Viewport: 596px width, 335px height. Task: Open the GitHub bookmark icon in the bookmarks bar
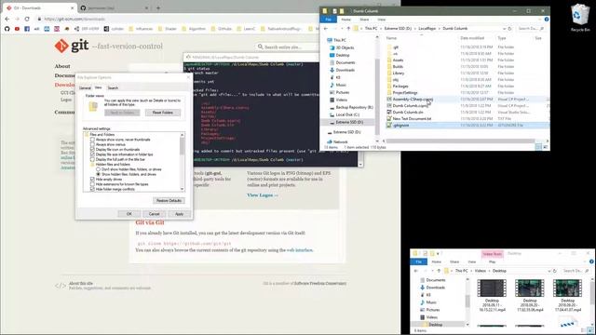coord(7,29)
